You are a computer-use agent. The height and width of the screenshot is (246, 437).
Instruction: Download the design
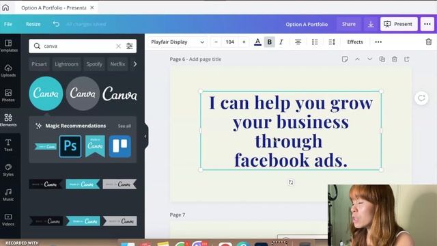pyautogui.click(x=371, y=25)
